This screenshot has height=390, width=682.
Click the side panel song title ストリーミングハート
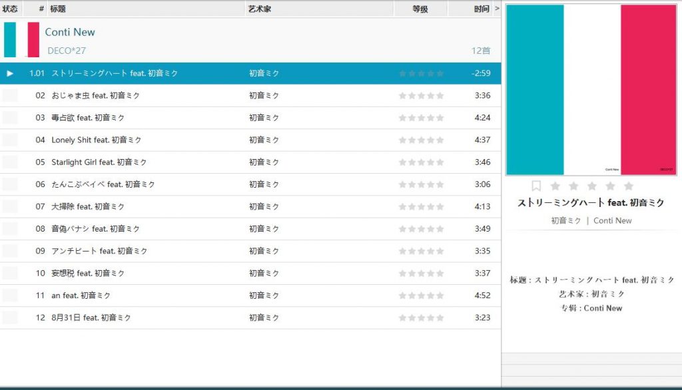pos(591,202)
